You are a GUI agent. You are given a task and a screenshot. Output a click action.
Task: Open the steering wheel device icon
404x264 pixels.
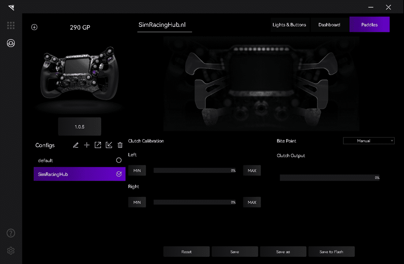[11, 43]
